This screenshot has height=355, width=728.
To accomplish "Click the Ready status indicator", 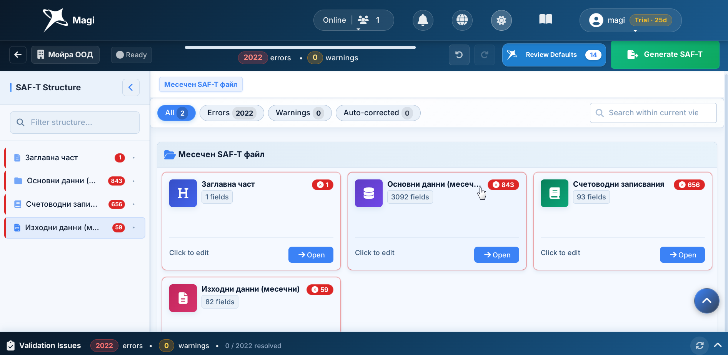I will point(132,55).
